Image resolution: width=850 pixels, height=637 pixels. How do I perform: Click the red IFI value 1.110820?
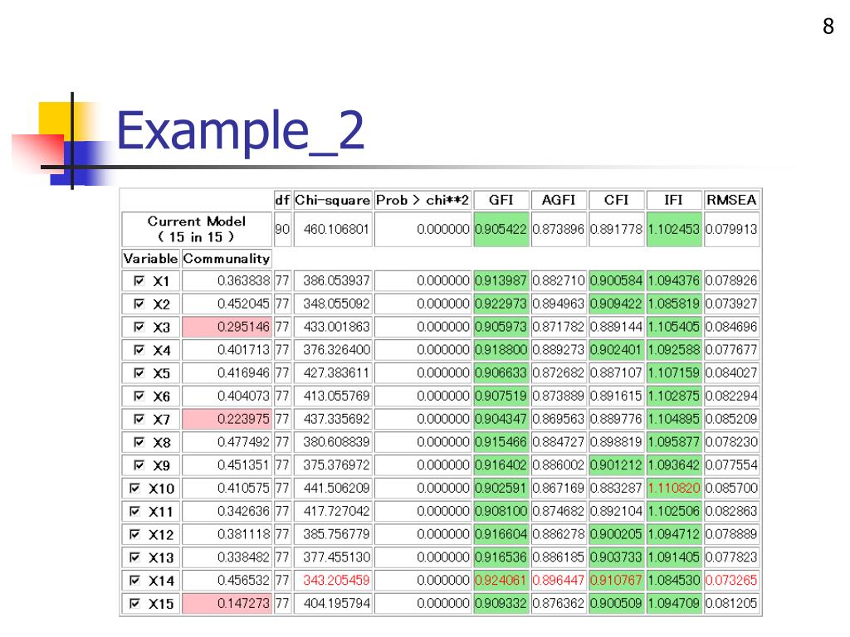pyautogui.click(x=674, y=488)
